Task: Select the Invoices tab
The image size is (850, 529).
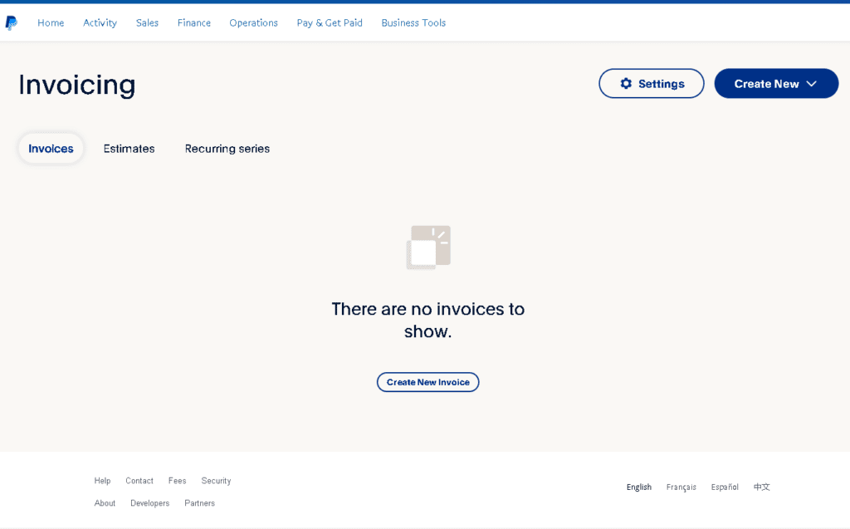Action: pos(51,149)
